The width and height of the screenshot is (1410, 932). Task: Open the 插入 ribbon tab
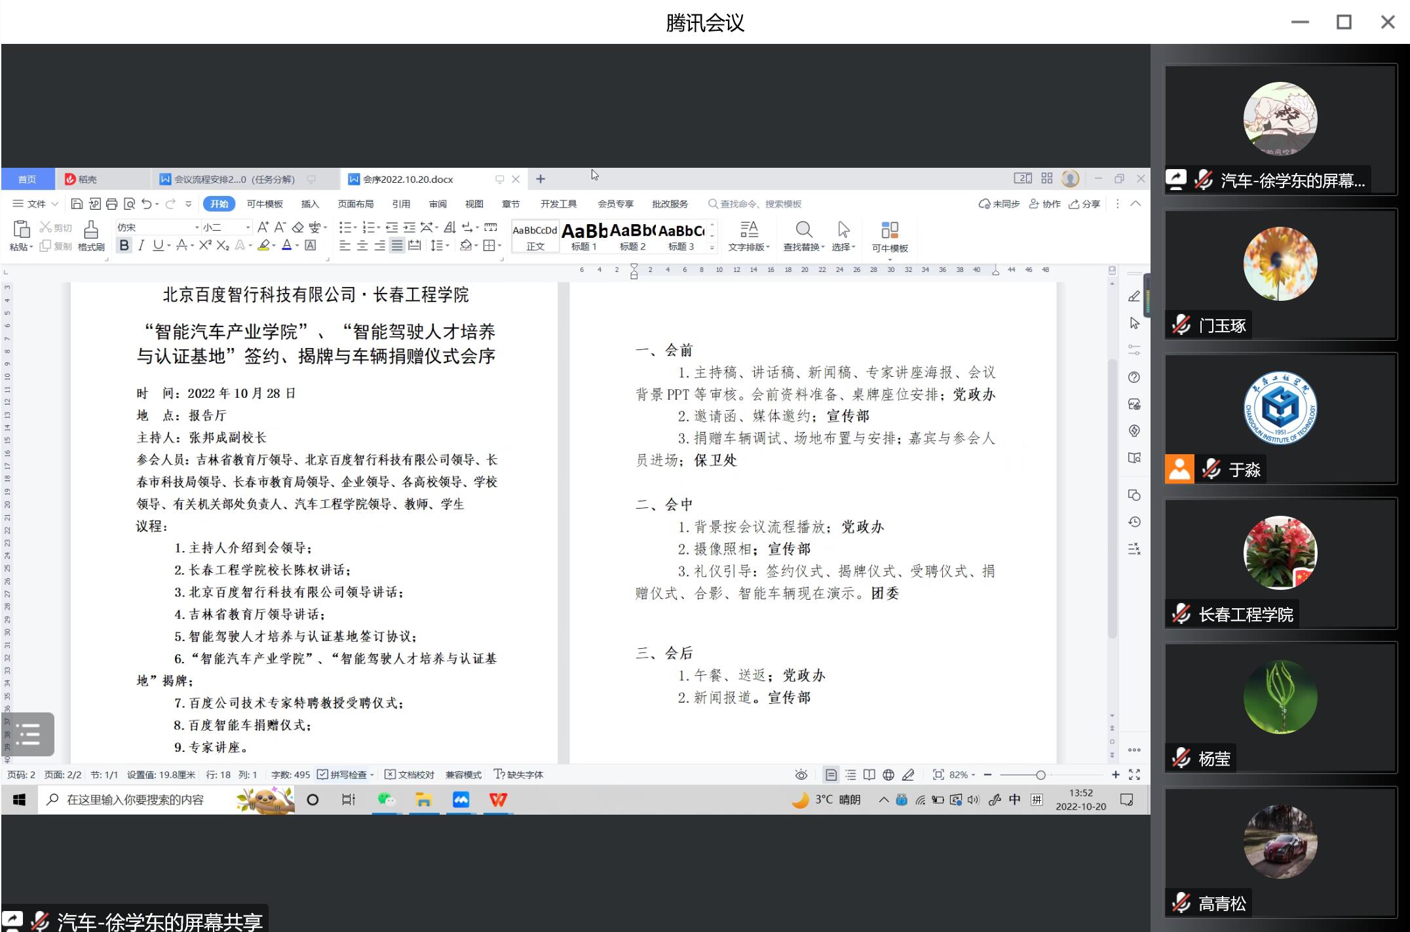[x=310, y=204]
